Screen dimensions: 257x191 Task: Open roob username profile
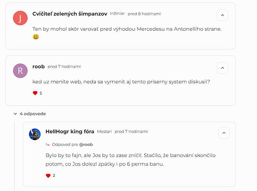pyautogui.click(x=38, y=66)
